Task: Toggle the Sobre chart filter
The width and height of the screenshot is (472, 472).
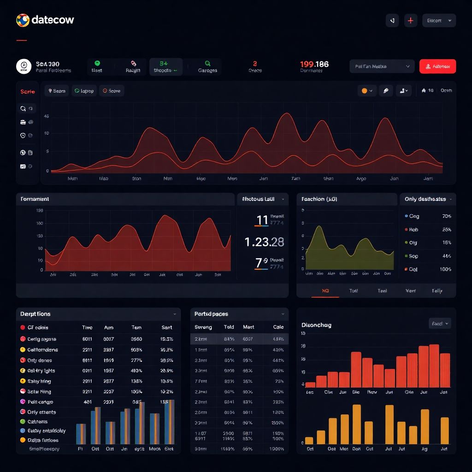Action: pyautogui.click(x=111, y=91)
